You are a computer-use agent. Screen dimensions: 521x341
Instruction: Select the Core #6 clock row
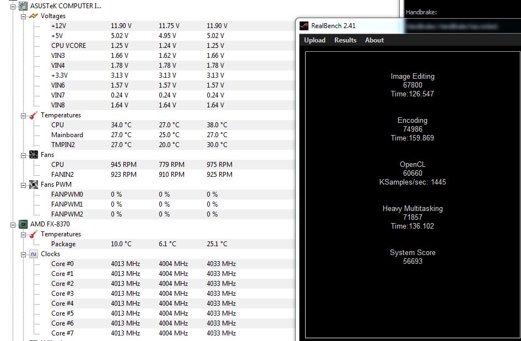pos(172,323)
